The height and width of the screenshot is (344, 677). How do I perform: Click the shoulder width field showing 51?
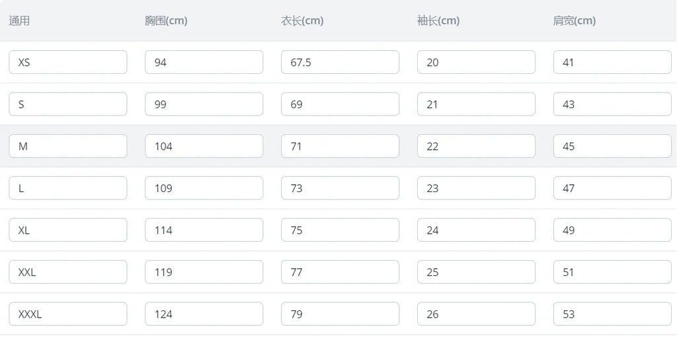[612, 272]
